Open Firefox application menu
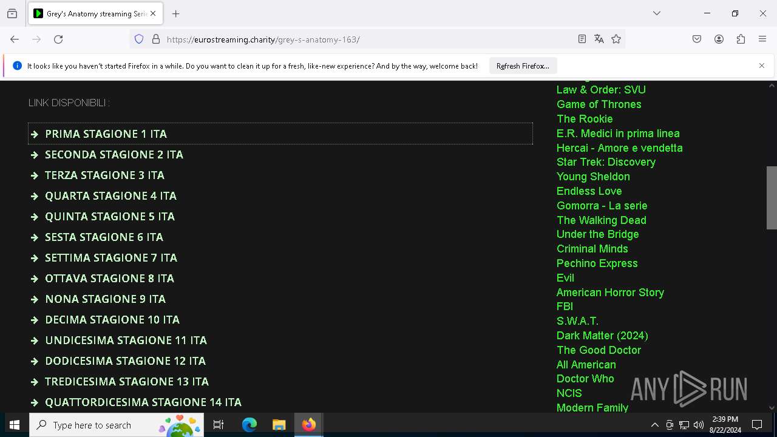Screen dimensions: 777x437 762,39
